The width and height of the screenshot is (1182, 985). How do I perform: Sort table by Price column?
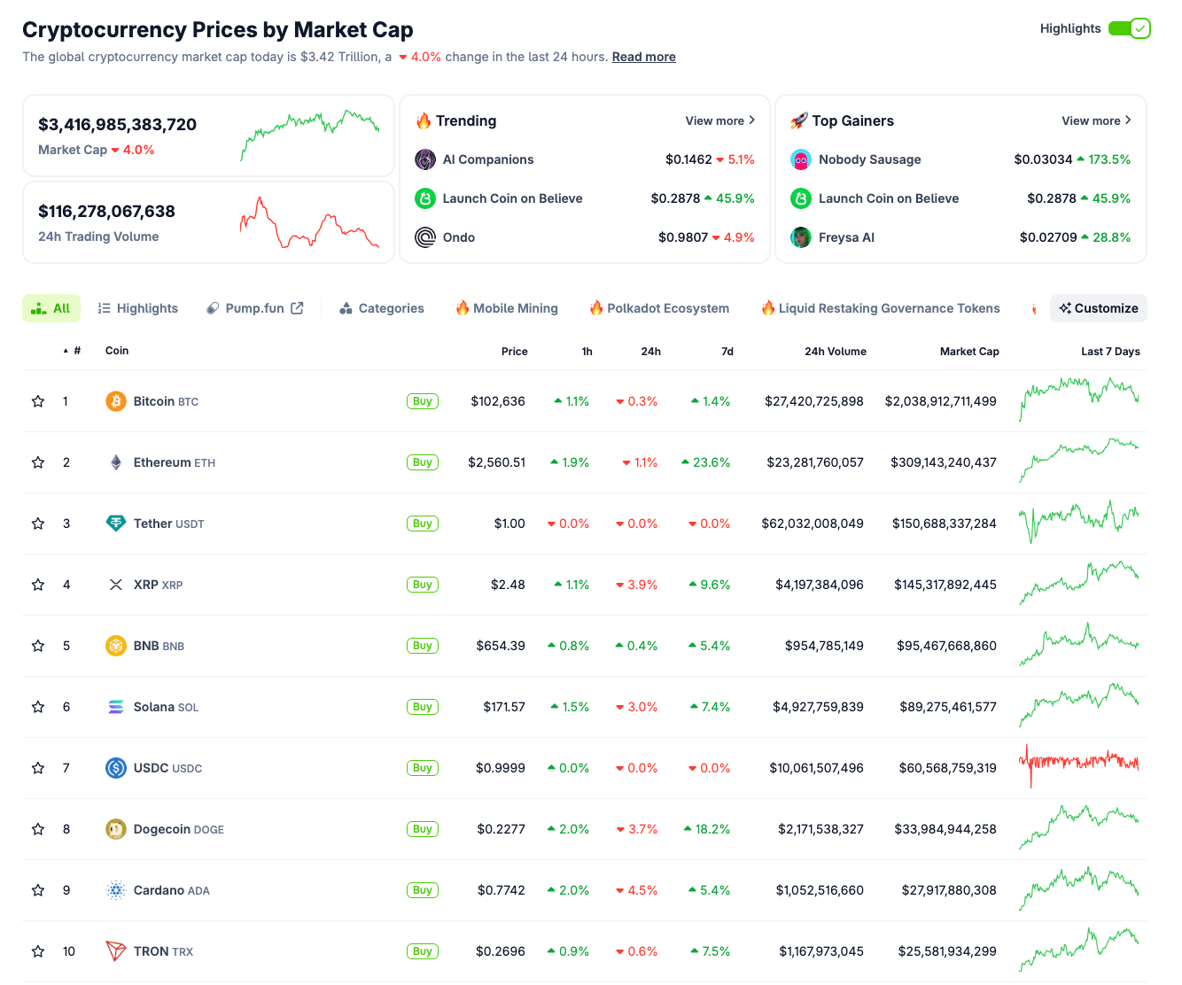point(514,351)
